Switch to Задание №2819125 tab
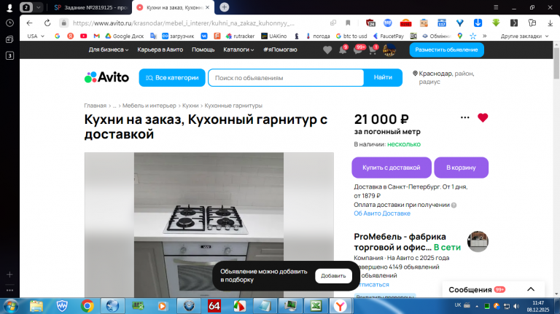 click(x=91, y=7)
